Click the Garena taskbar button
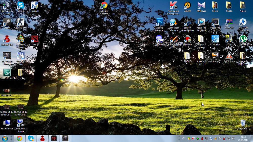The image size is (253, 142). pos(42,138)
